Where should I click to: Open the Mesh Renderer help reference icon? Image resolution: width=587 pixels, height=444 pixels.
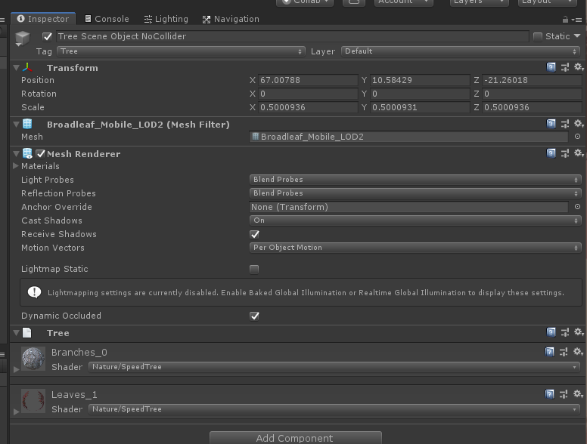pos(551,154)
